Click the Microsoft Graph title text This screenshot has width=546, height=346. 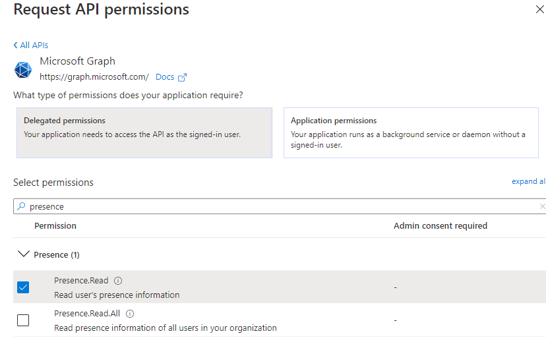(x=77, y=61)
